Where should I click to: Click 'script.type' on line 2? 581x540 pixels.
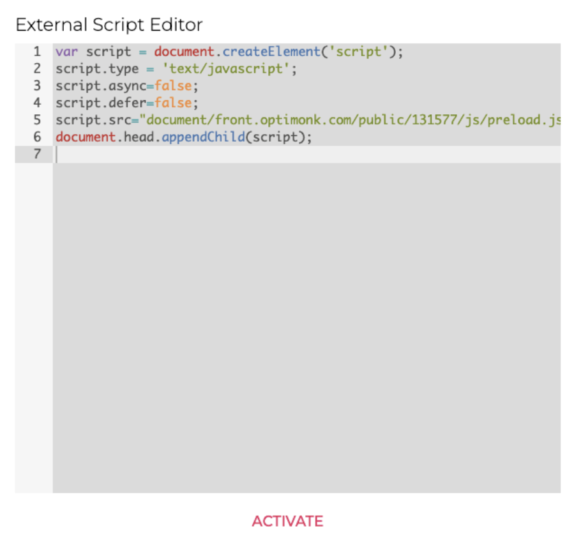pos(96,69)
